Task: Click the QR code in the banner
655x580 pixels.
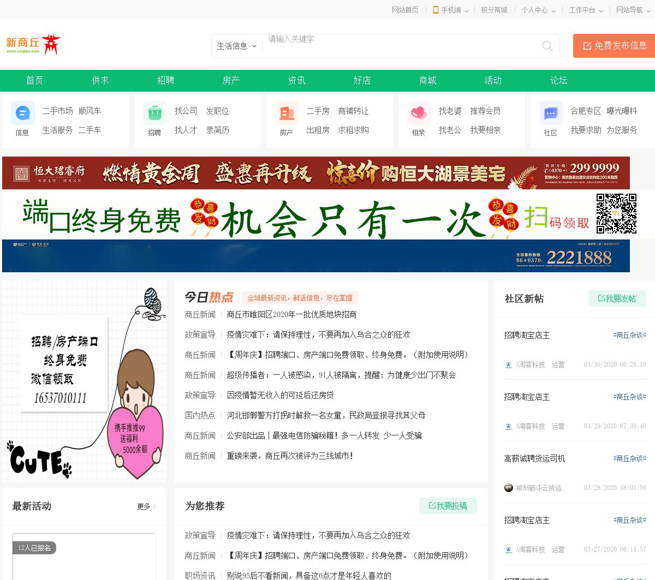Action: tap(616, 213)
